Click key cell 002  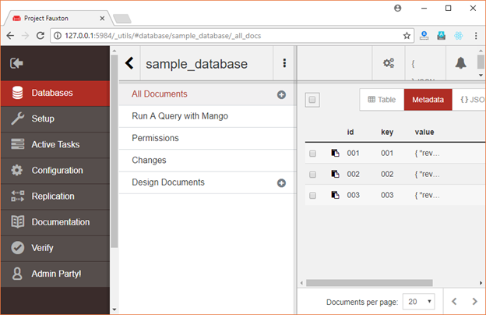(x=387, y=174)
